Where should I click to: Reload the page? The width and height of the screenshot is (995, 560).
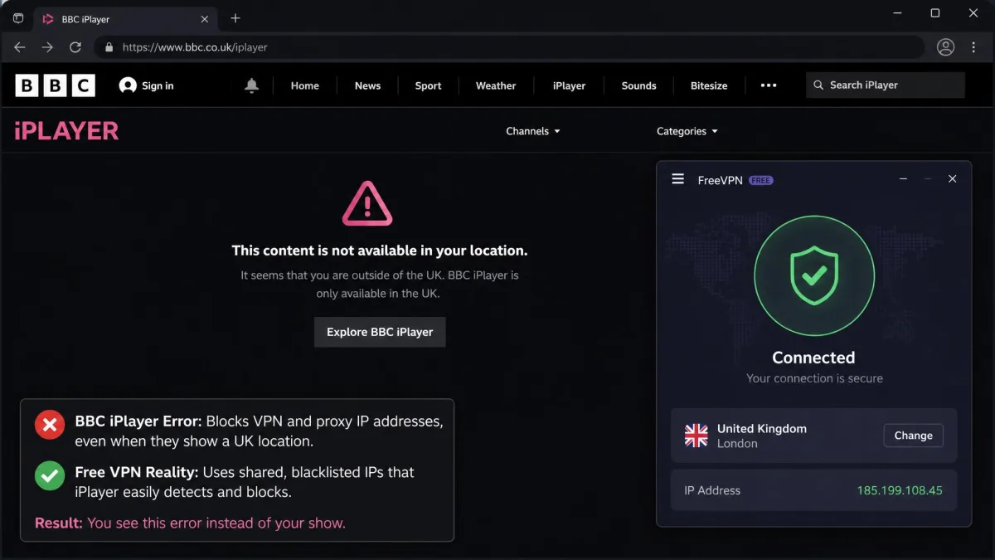75,47
